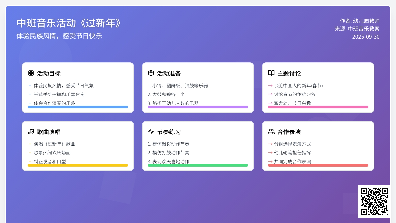Click the people icon beside 合作表演

coord(271,131)
